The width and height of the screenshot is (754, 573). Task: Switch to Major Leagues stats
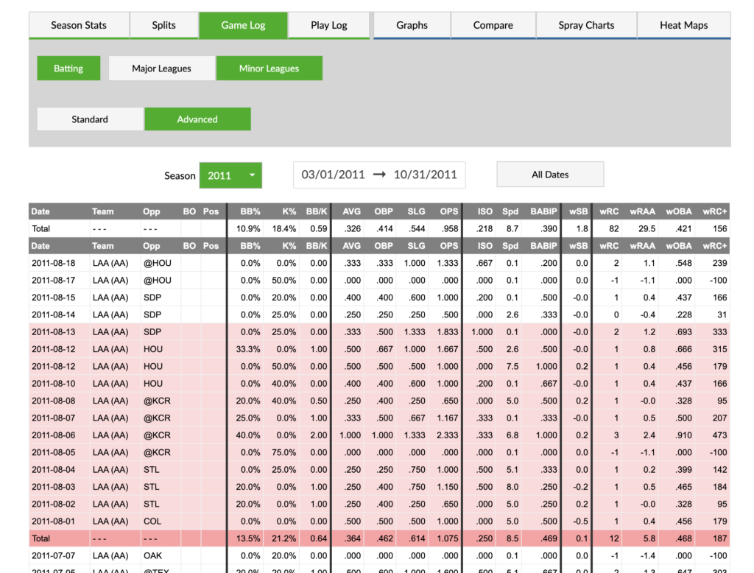tap(161, 68)
